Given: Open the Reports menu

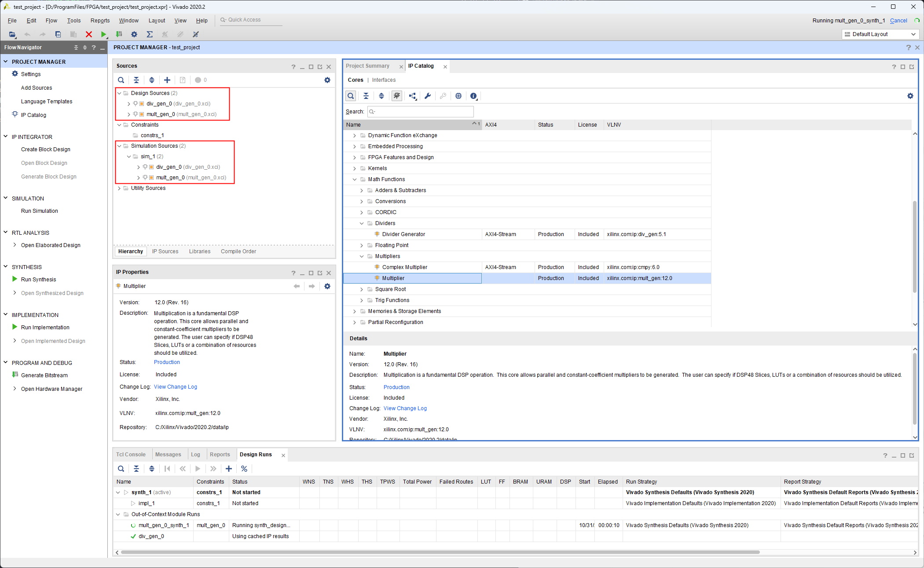Looking at the screenshot, I should click(x=100, y=21).
